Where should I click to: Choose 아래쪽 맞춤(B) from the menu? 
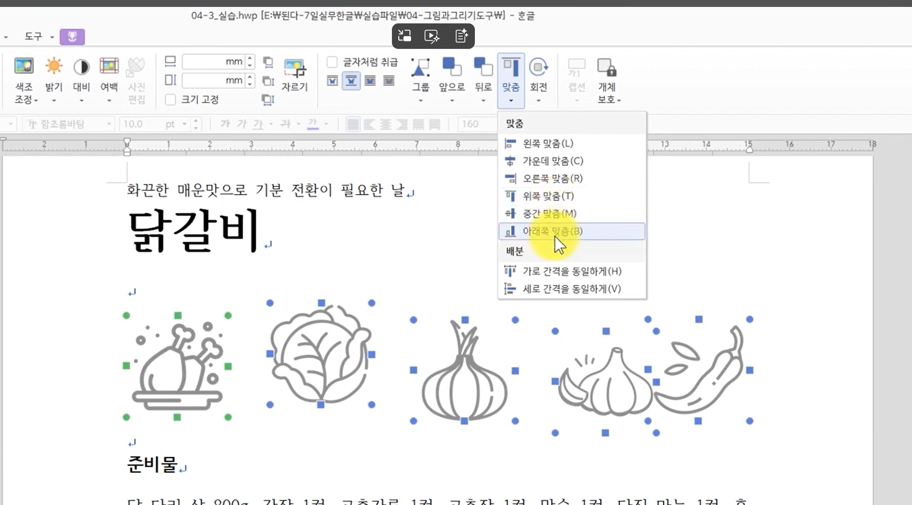572,231
